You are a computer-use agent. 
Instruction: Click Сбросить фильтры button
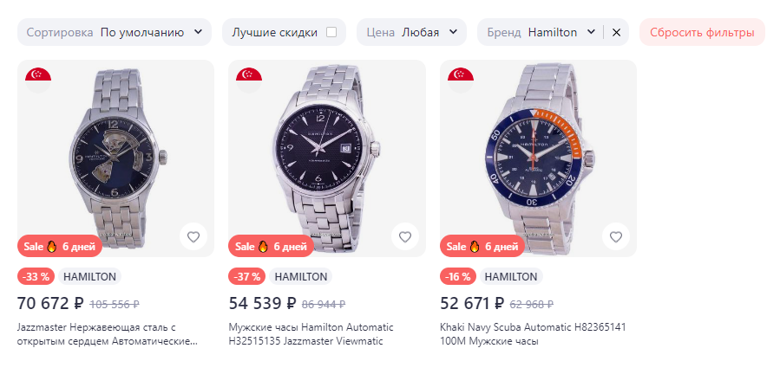pyautogui.click(x=702, y=32)
